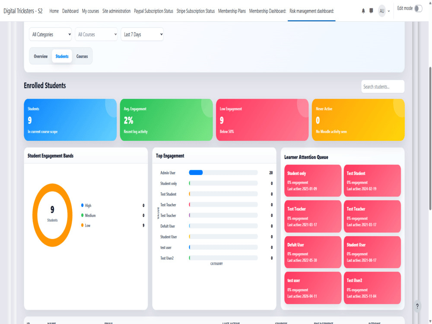Open Test User2 attention card

[372, 288]
